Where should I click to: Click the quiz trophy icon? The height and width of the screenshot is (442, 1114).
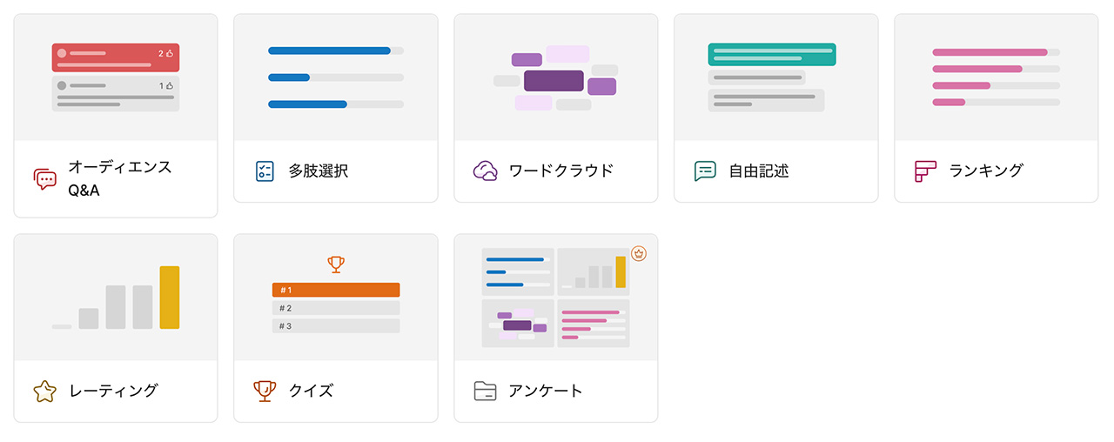point(265,391)
